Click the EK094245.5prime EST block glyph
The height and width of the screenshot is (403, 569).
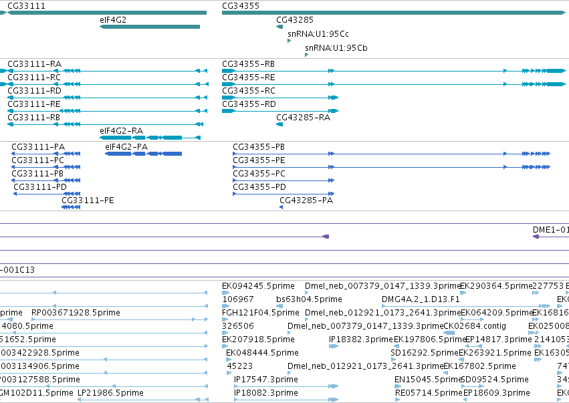click(x=226, y=293)
